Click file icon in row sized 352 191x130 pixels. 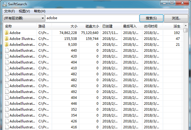tap(7, 109)
